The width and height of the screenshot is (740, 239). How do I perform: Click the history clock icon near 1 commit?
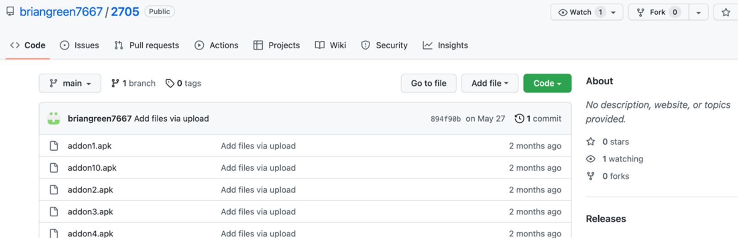(519, 119)
